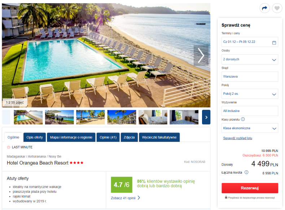The height and width of the screenshot is (210, 285).
Task: Advance thumbnail strip with blue arrow button
Action: pos(206,117)
